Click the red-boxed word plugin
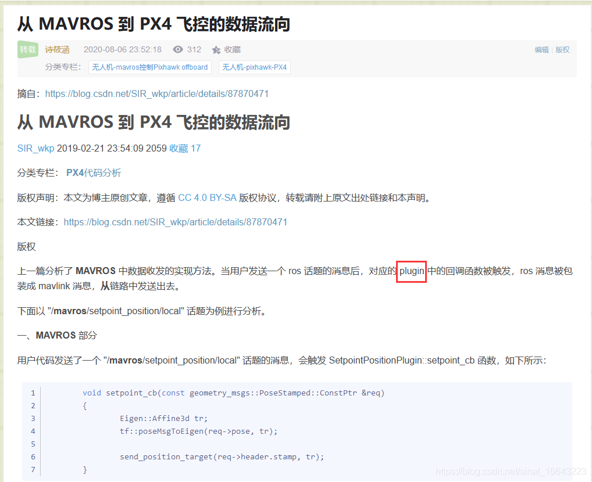This screenshot has height=482, width=592. point(411,271)
